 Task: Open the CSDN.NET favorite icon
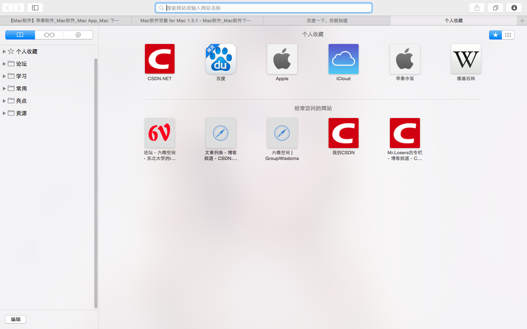[160, 59]
